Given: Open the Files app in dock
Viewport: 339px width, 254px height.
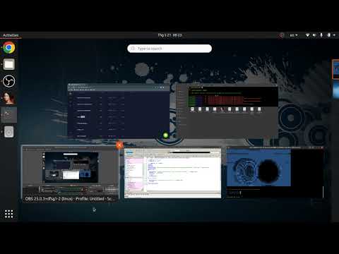Looking at the screenshot, I should (9, 64).
